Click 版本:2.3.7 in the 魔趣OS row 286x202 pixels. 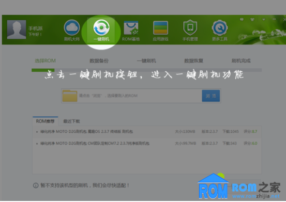point(209,132)
